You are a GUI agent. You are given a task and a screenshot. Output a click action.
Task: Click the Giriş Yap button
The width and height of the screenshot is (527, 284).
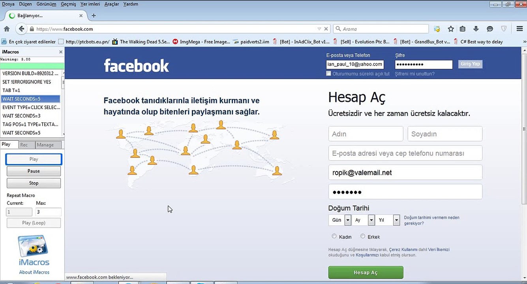(470, 64)
